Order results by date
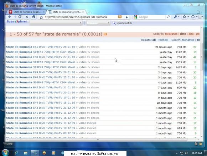Viewport: 207px width, 156px height. pos(183,34)
